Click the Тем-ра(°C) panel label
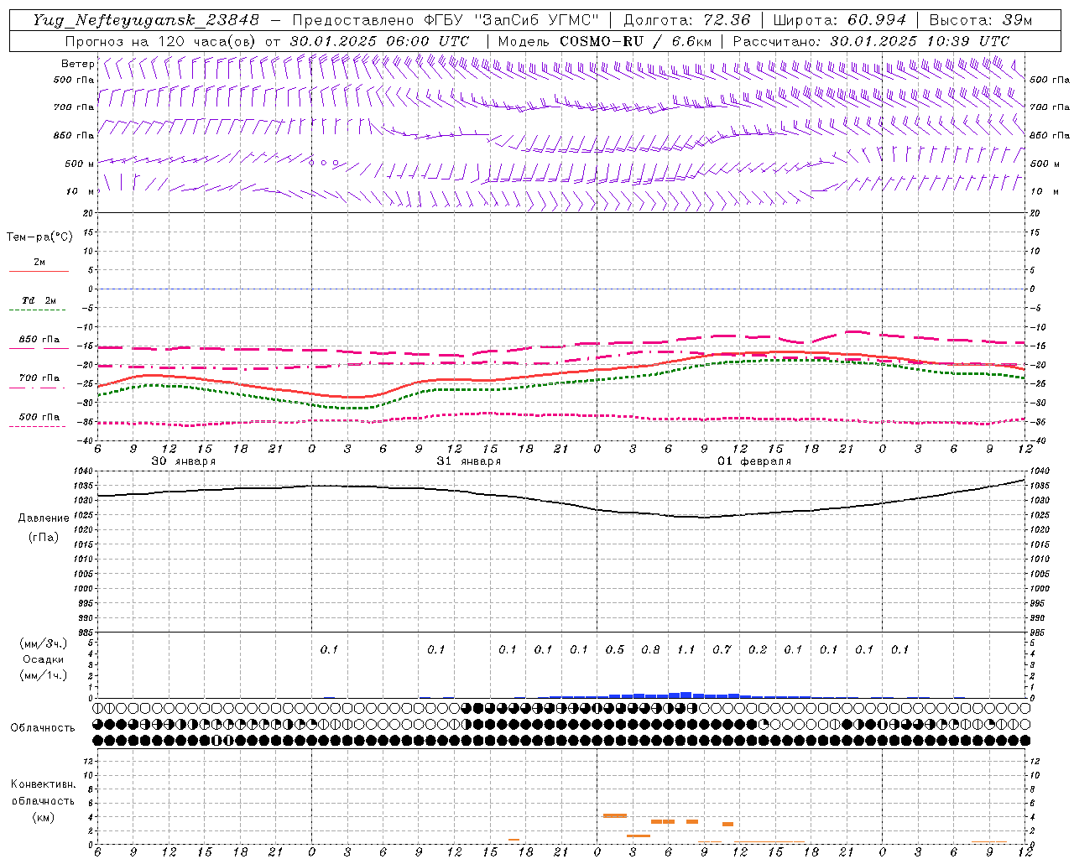This screenshot has width=1074, height=859. (40, 237)
